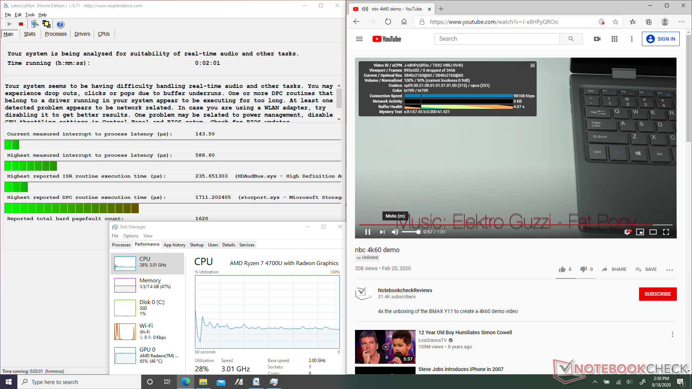Open the App history tab in Task Manager
Screen dimensions: 692x389
(x=174, y=245)
